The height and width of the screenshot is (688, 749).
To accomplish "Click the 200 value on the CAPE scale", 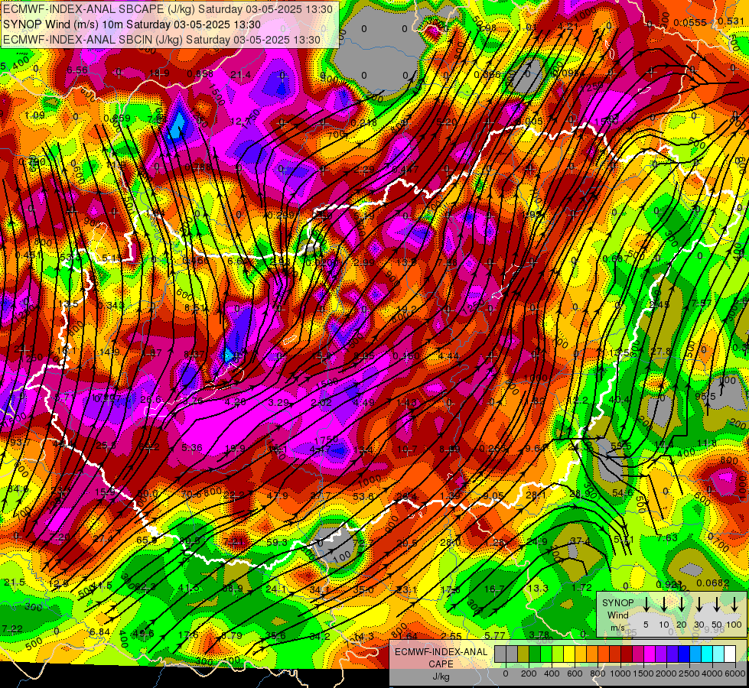I will (x=529, y=673).
